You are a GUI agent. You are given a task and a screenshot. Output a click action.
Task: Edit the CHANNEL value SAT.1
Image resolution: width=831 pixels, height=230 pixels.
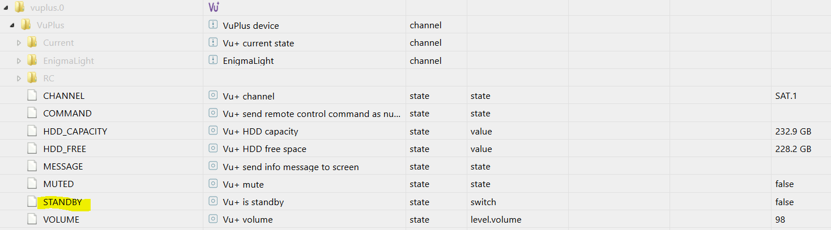[786, 96]
